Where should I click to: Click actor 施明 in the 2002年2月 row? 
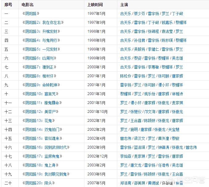pyautogui.click(x=134, y=129)
